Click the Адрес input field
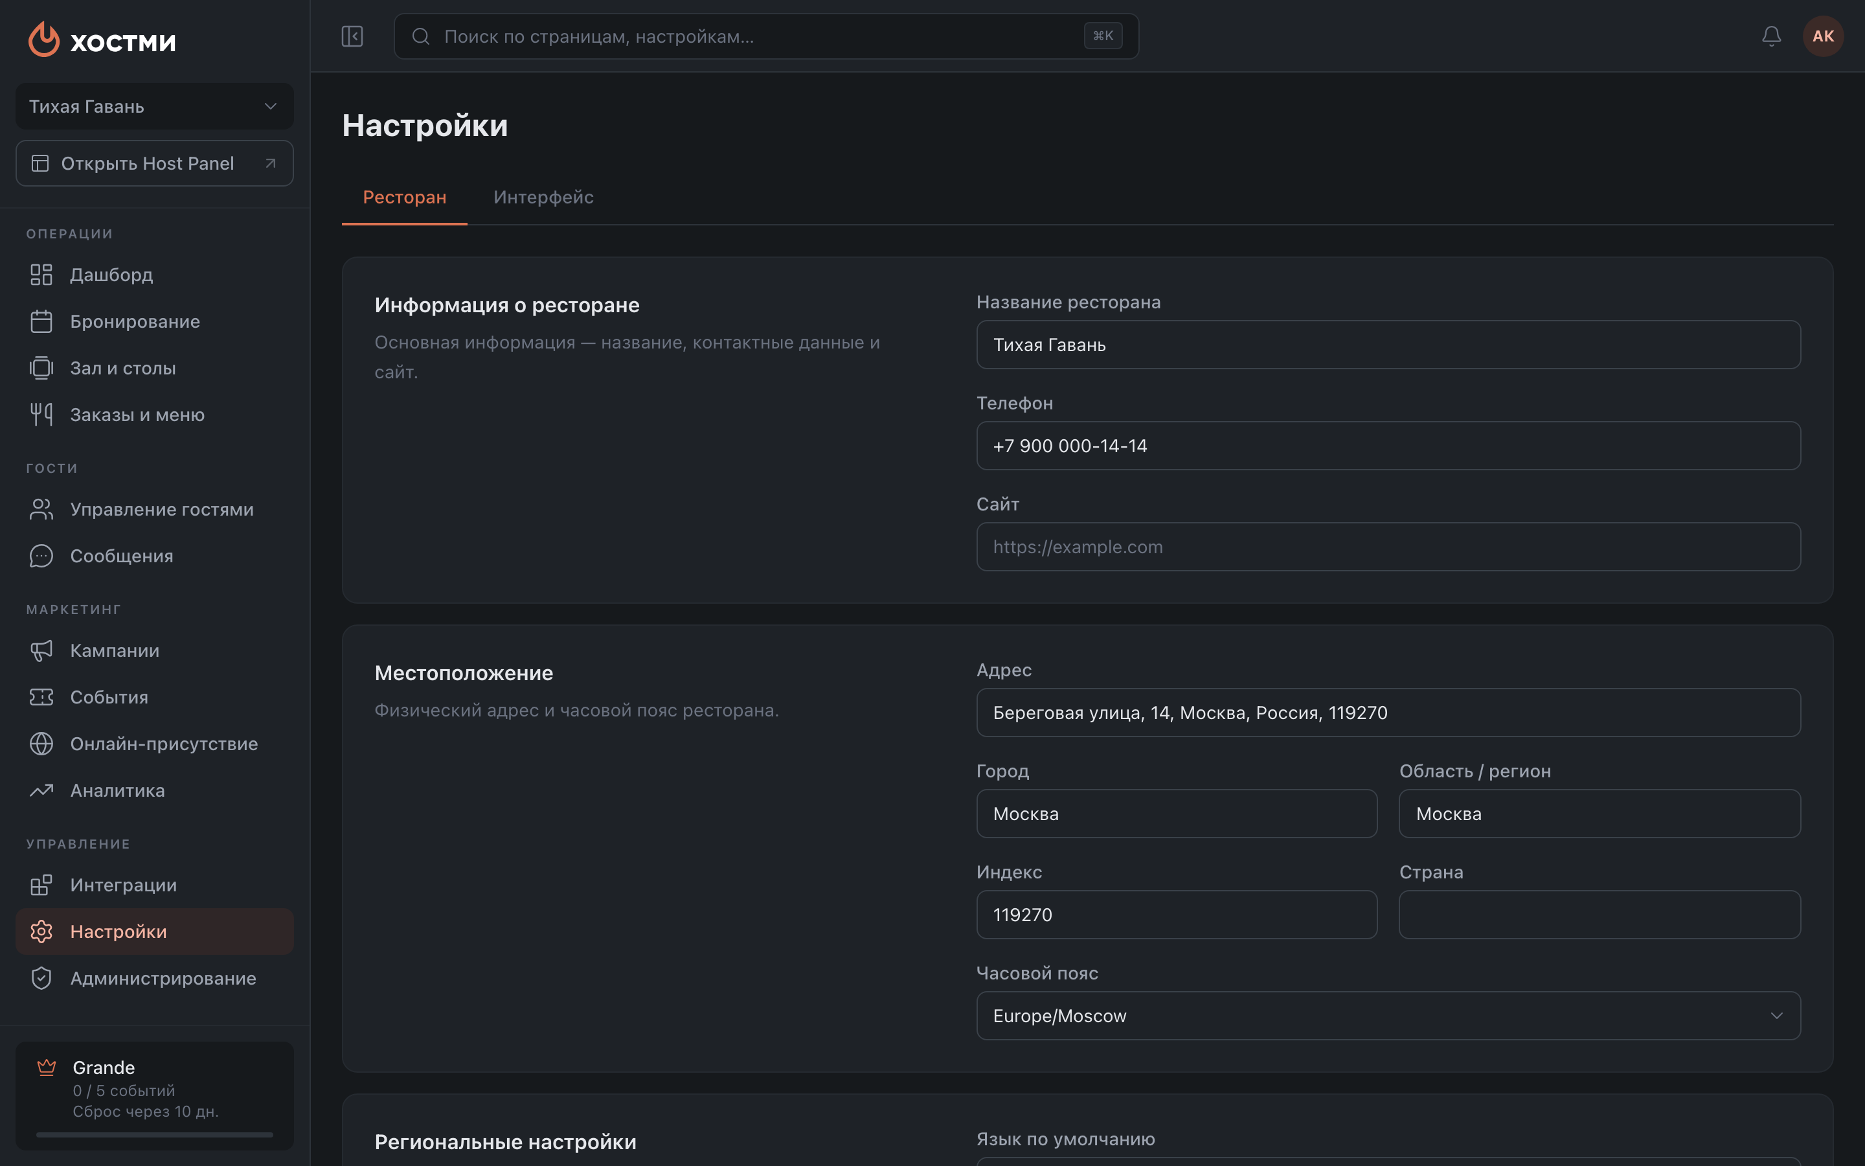 coord(1388,713)
